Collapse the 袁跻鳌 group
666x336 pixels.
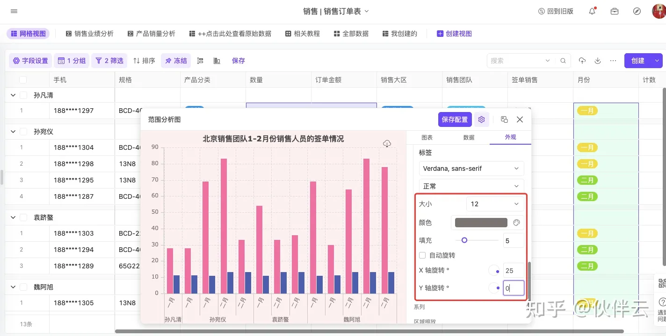click(13, 217)
